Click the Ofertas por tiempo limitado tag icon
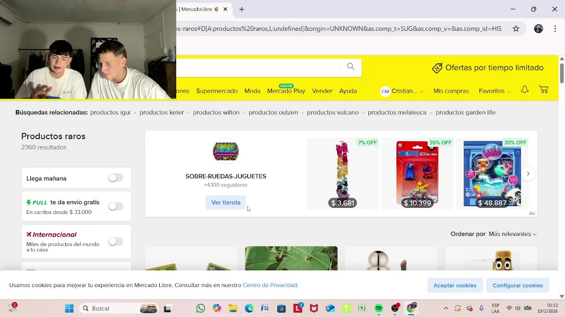This screenshot has width=565, height=317. (437, 68)
